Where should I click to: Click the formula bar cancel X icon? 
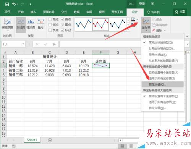pos(37,44)
